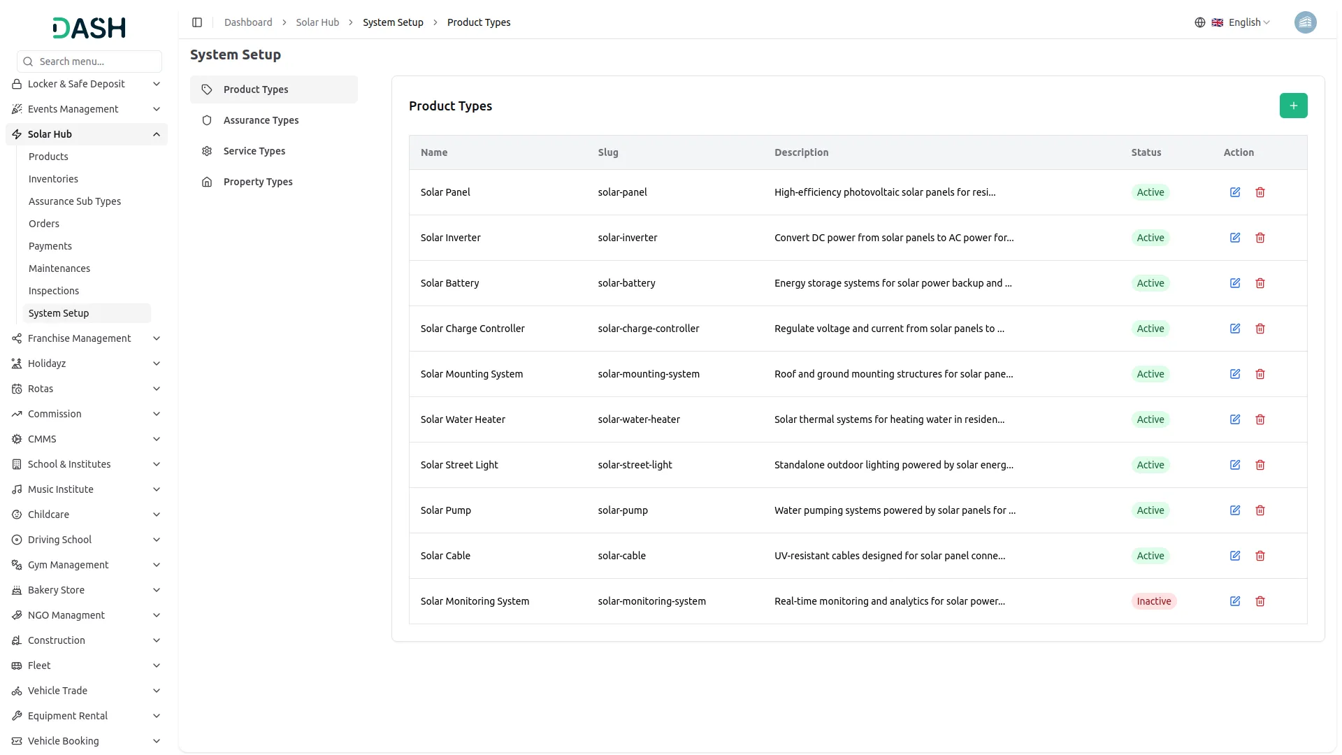This screenshot has width=1342, height=755.
Task: Edit the Solar Monitoring System entry
Action: coord(1235,601)
